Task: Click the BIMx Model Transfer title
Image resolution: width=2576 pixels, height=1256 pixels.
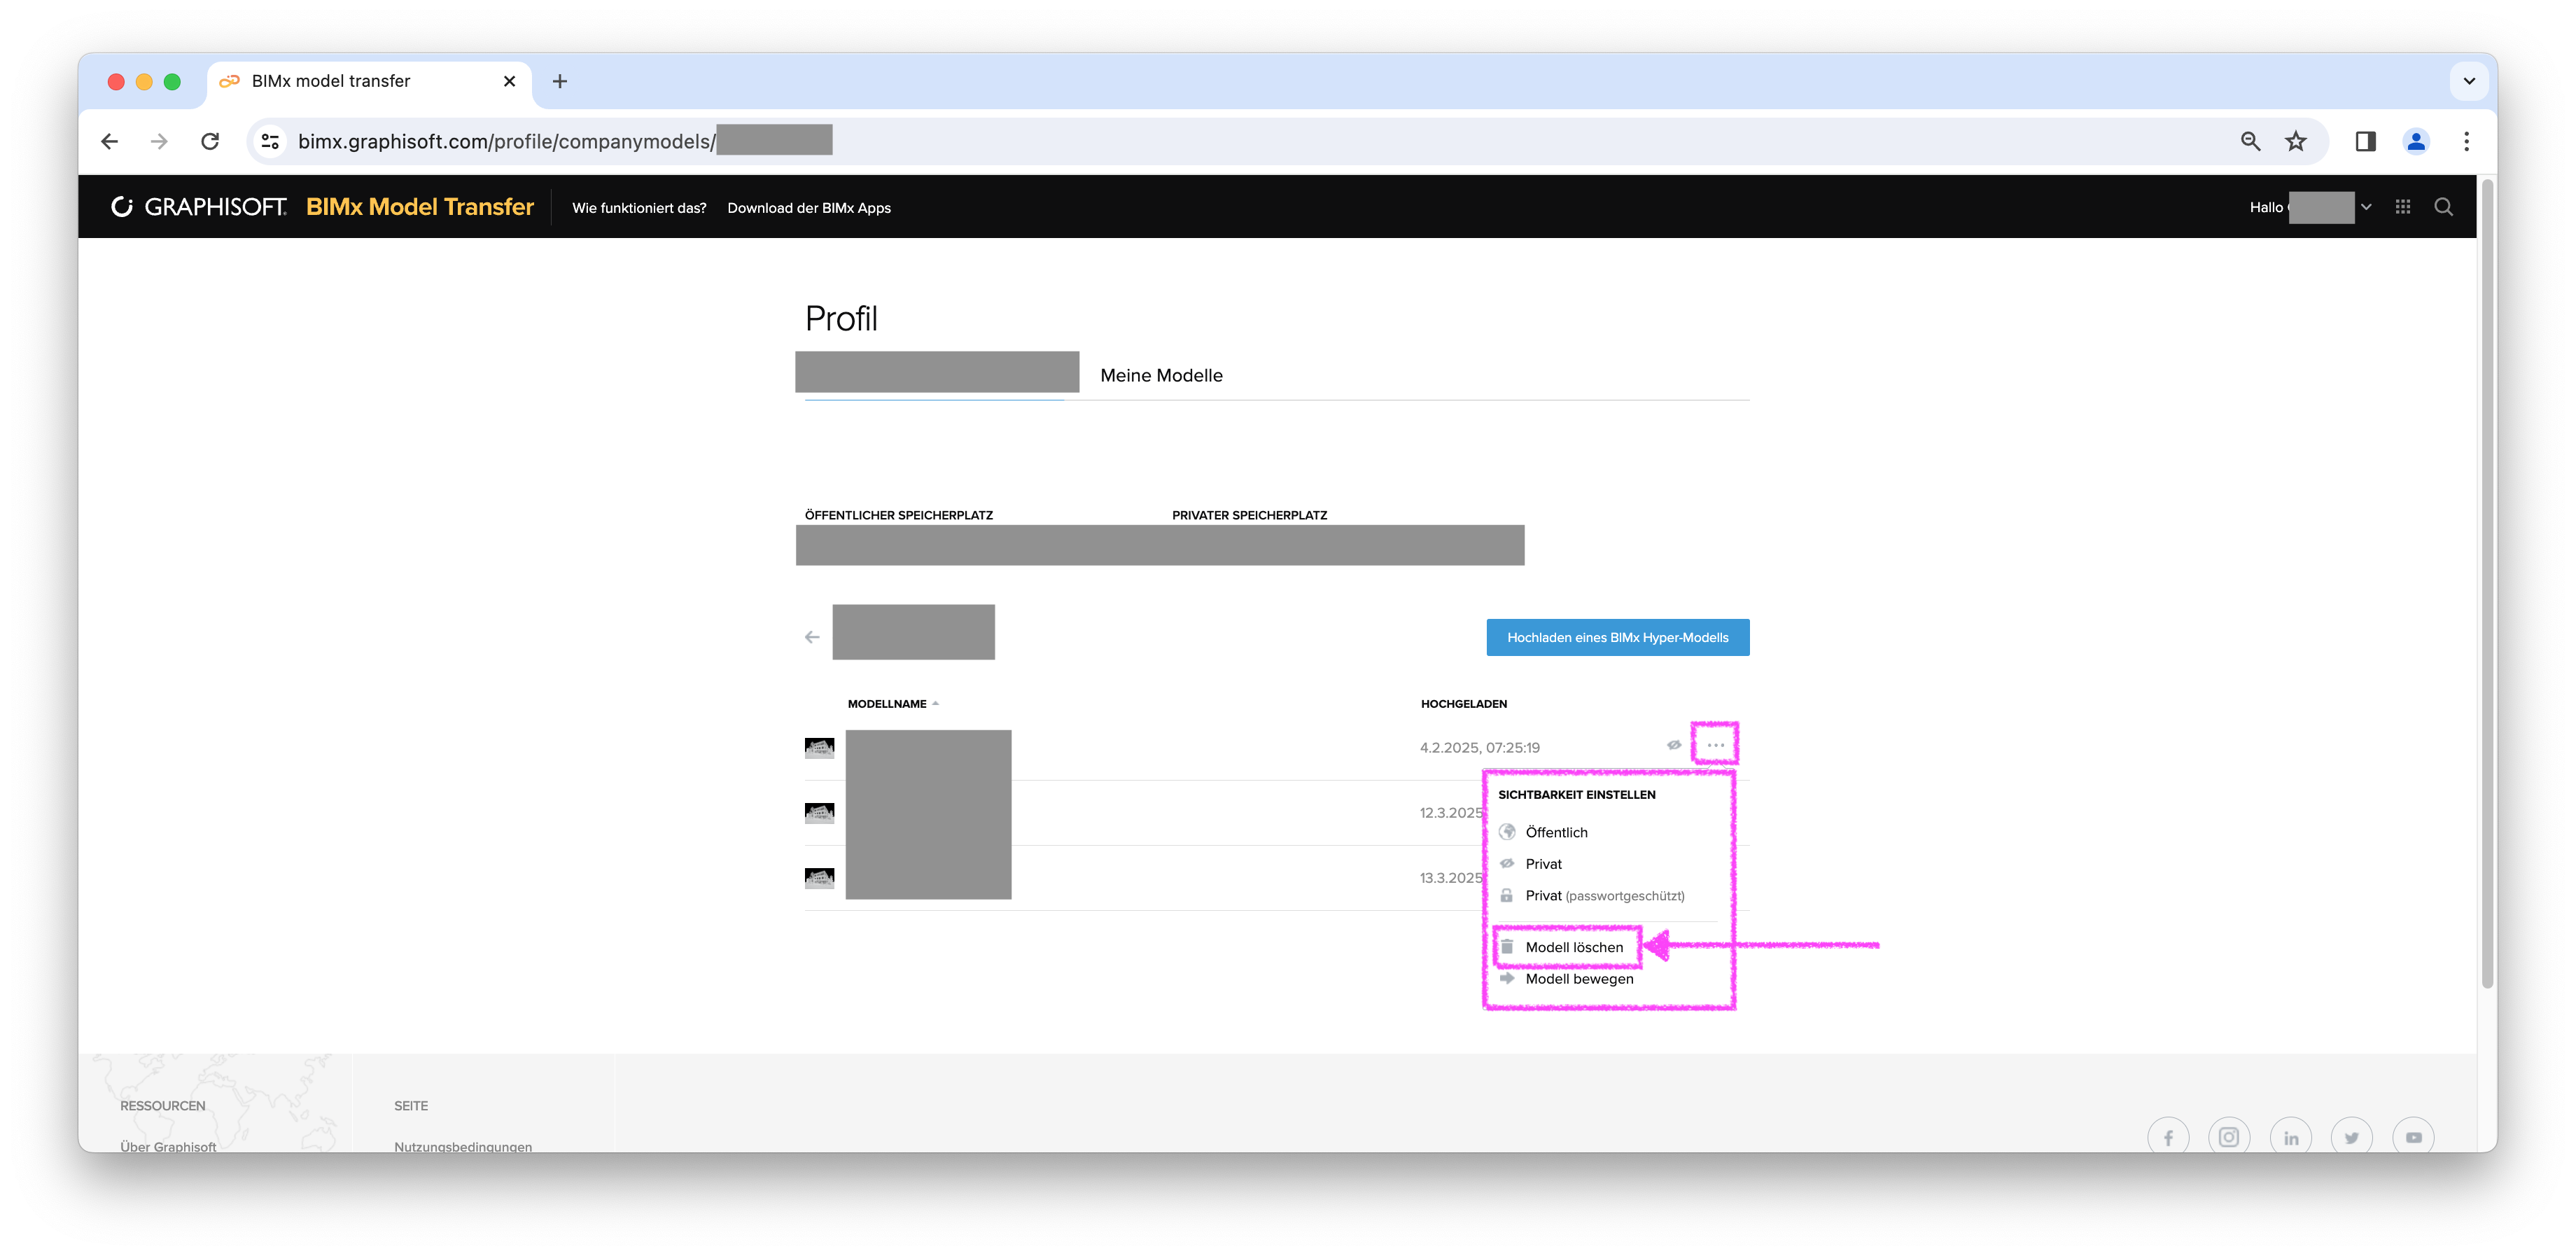Action: pos(420,207)
